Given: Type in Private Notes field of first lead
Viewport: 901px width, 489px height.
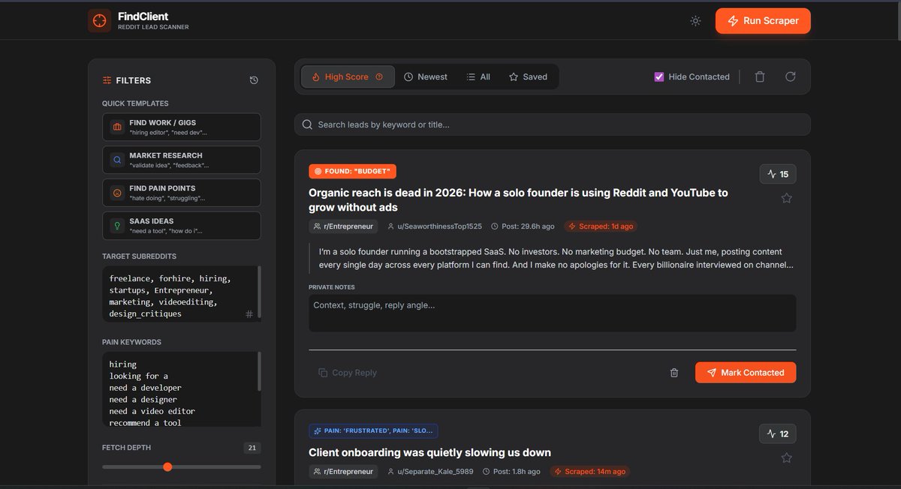Looking at the screenshot, I should click(553, 313).
